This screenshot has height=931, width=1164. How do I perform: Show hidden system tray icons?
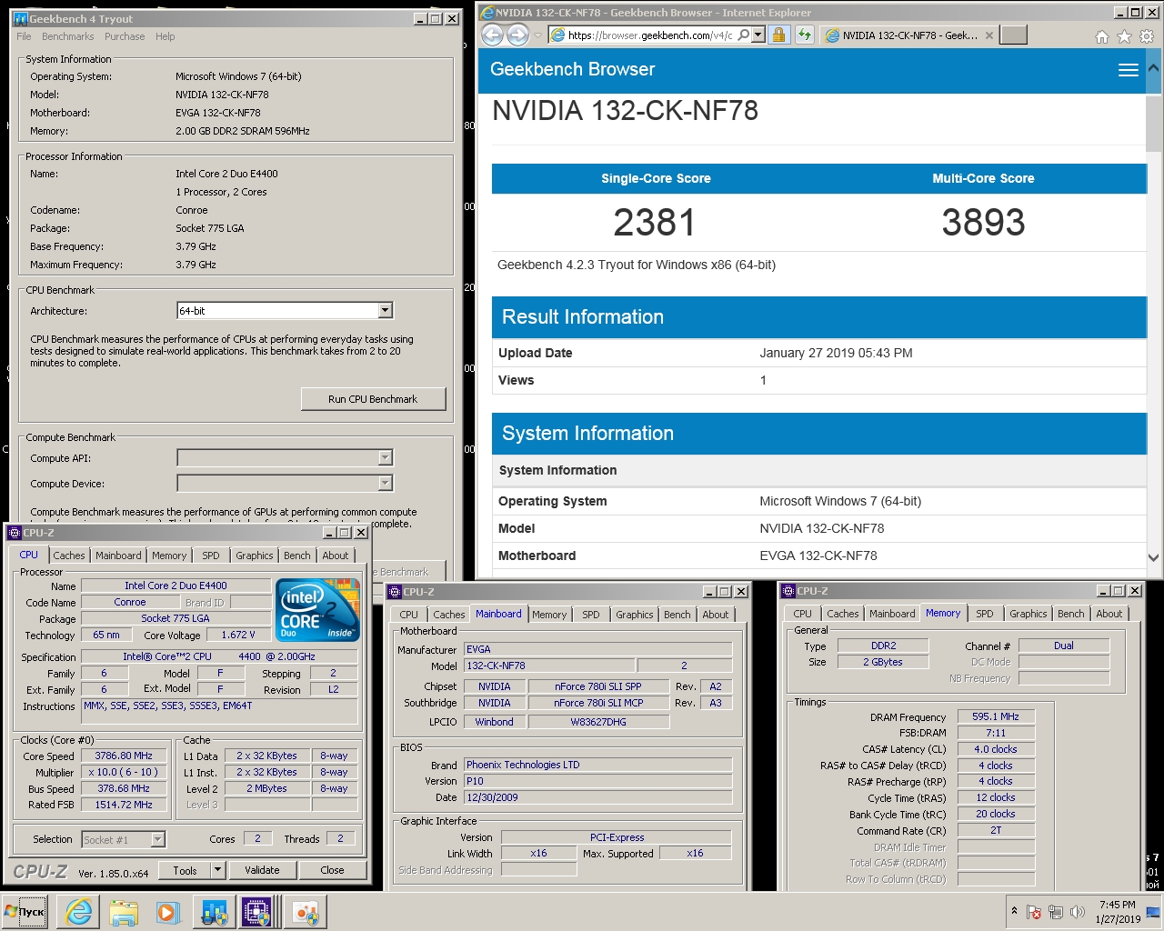click(x=1014, y=911)
